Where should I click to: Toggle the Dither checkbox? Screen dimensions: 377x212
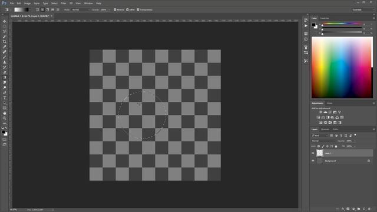tap(127, 9)
